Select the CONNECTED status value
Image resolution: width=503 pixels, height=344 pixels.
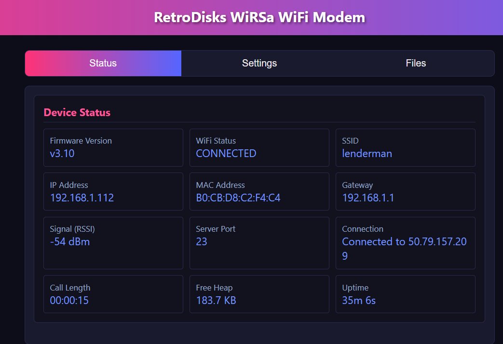[x=226, y=154]
